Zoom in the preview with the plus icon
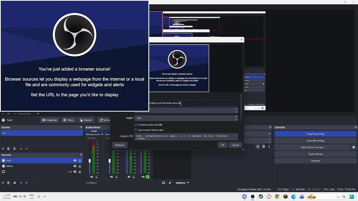Screen dimensions: 358x201 tap(15, 114)
